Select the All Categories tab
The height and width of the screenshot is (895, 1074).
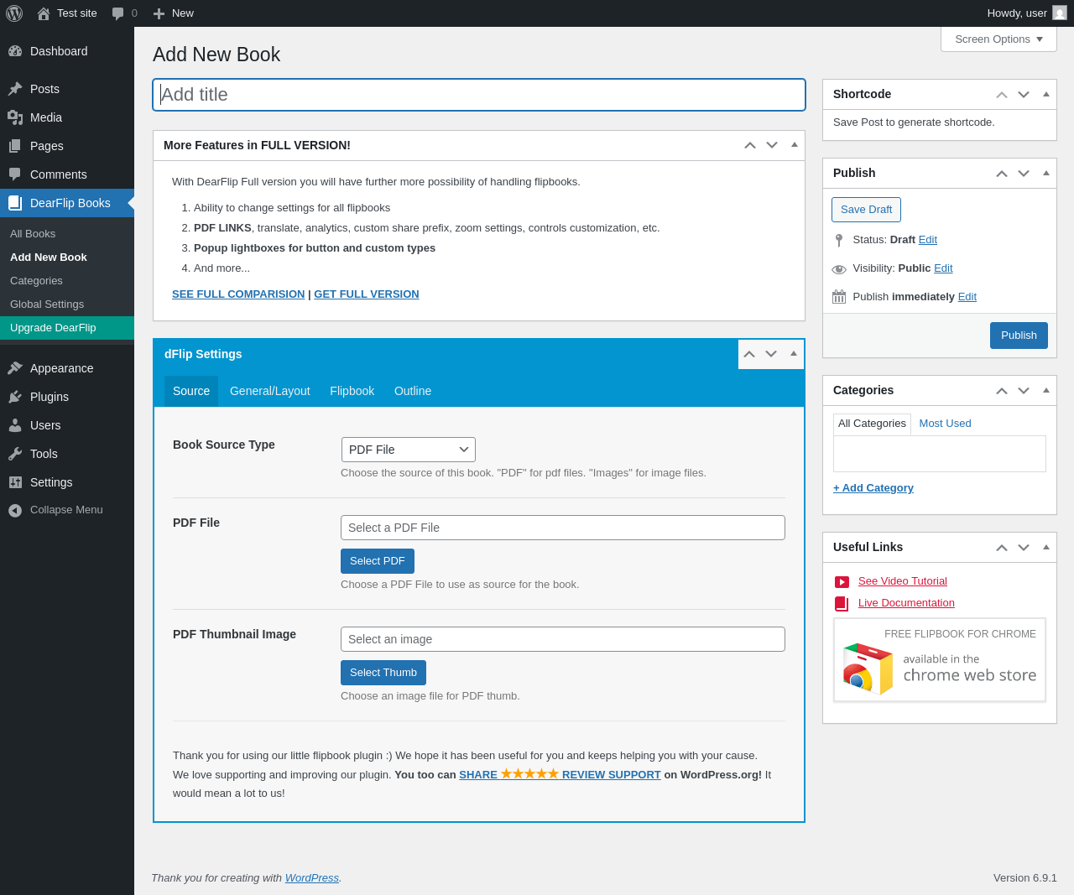(872, 424)
